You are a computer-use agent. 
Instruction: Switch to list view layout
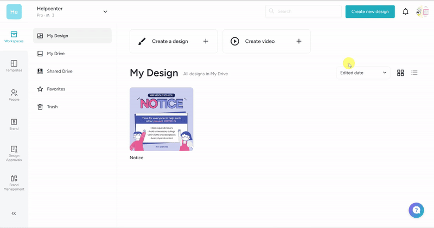414,73
